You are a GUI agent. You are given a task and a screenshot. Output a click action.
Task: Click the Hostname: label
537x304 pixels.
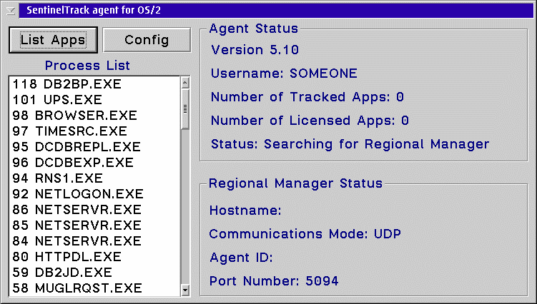pos(245,211)
